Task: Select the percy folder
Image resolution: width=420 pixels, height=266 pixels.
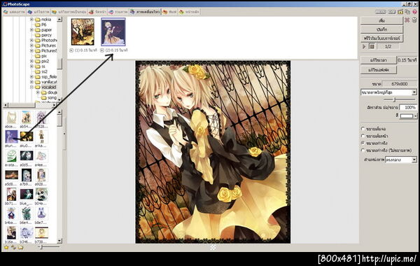Action: point(46,35)
